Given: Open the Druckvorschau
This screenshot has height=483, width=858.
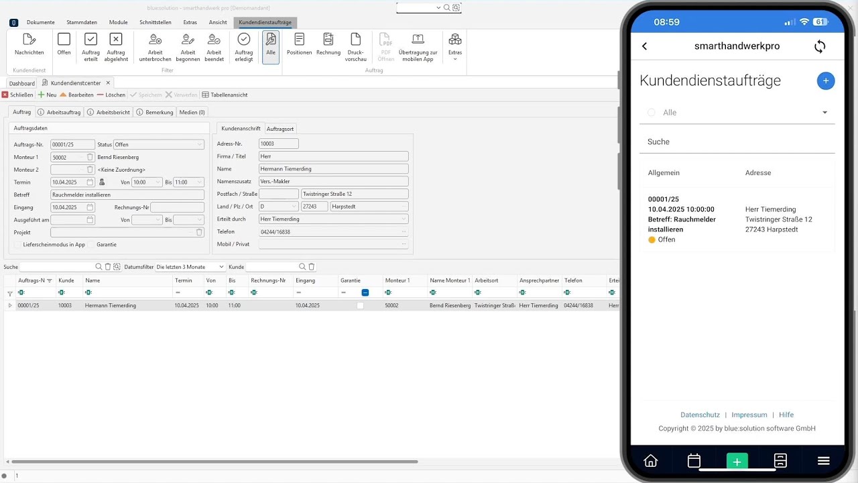Looking at the screenshot, I should tap(356, 47).
